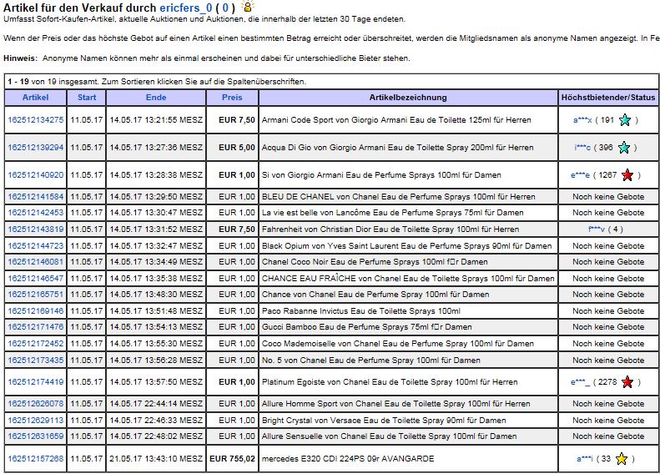
Task: Click the red star next to e***e
Action: (x=627, y=175)
